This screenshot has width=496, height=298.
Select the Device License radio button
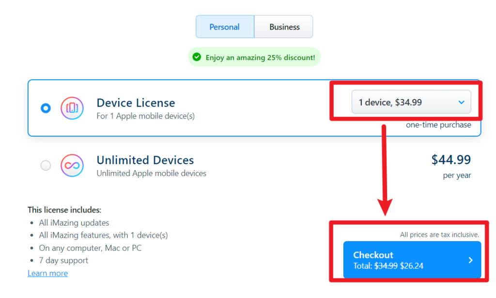point(46,108)
